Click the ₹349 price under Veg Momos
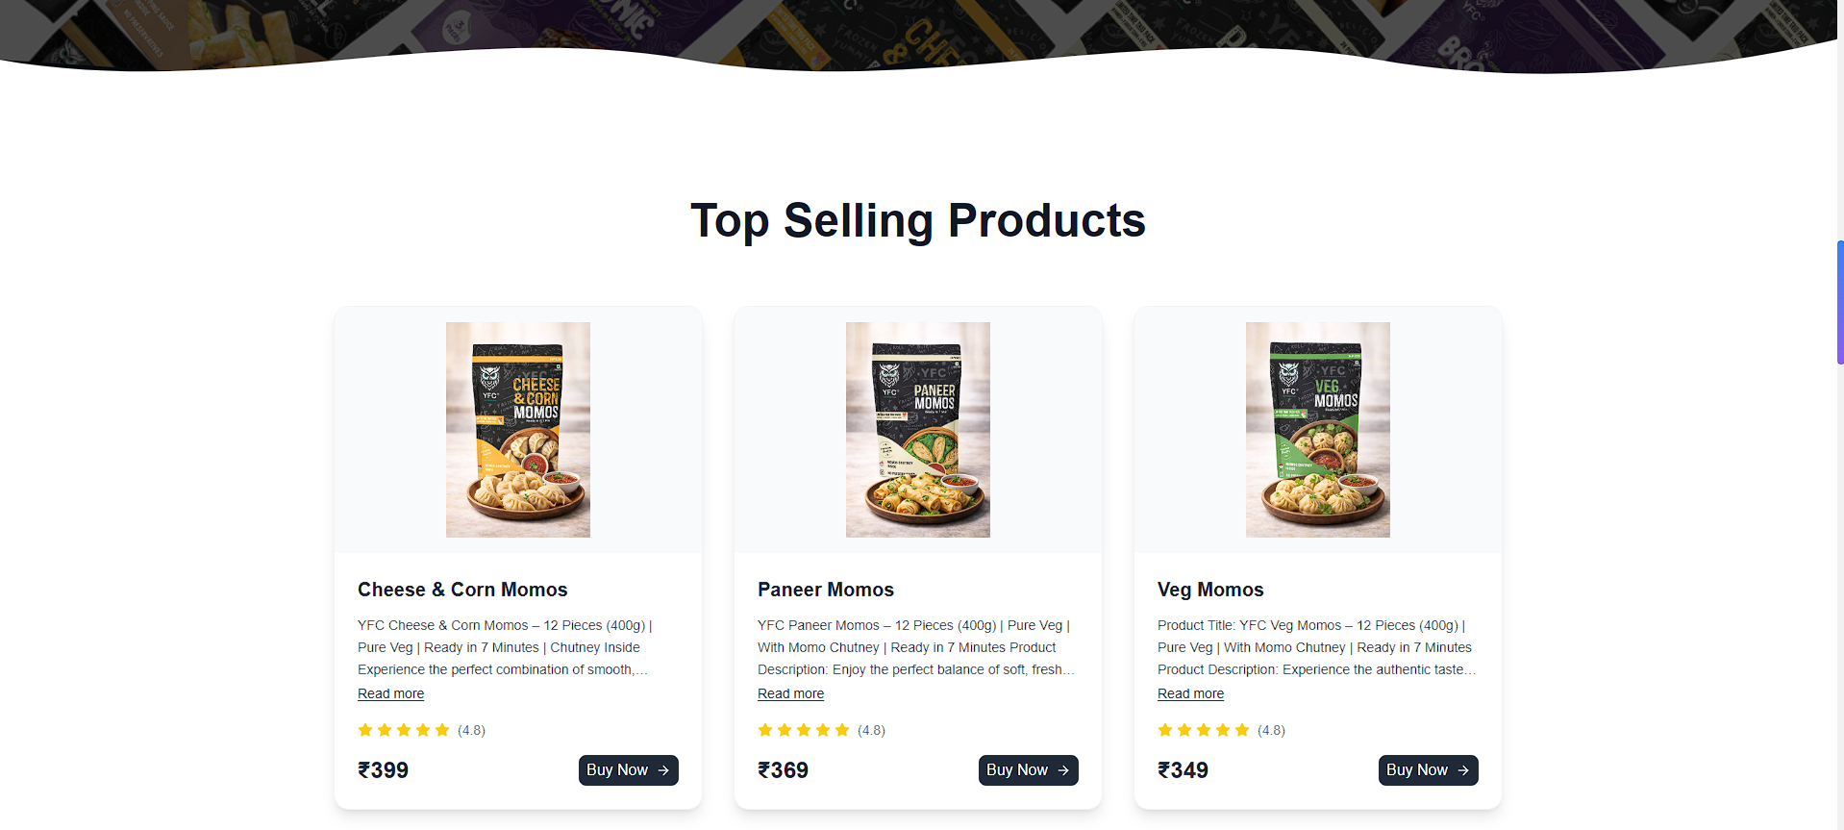 click(1184, 770)
